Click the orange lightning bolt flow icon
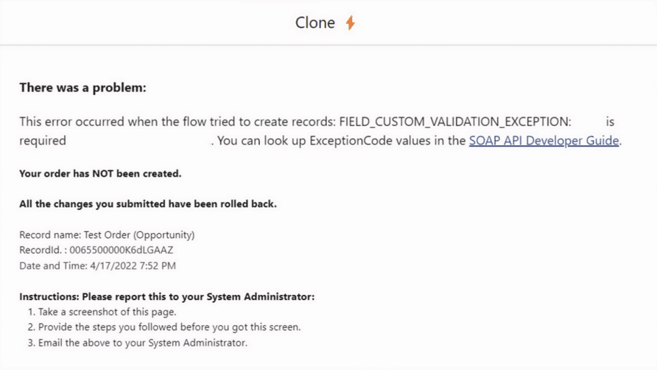 (351, 23)
